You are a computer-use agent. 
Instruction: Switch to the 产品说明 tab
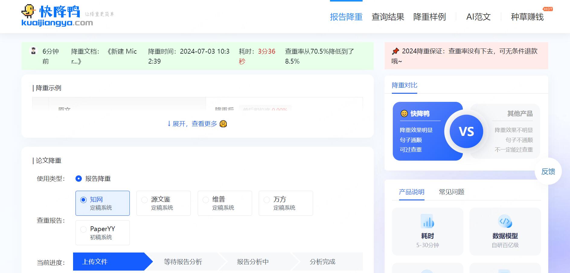tap(412, 192)
